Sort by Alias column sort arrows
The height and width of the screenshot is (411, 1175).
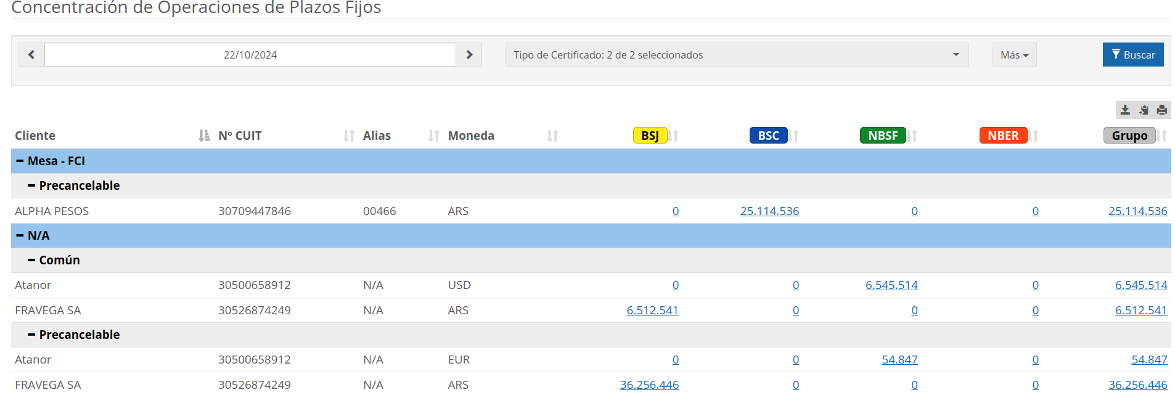(x=434, y=136)
